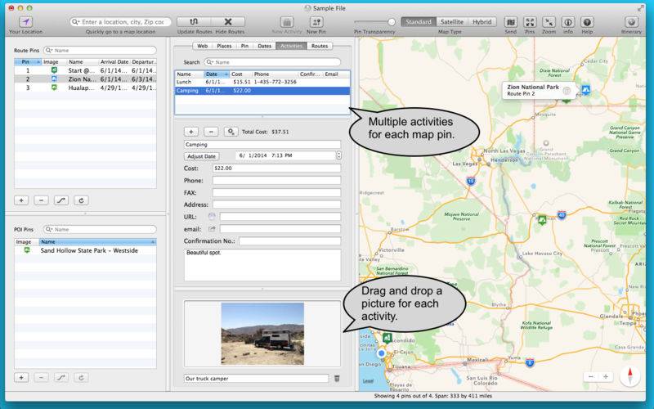Adjust the Pin Transparency slider
Image resolution: width=654 pixels, height=409 pixels.
[x=392, y=21]
